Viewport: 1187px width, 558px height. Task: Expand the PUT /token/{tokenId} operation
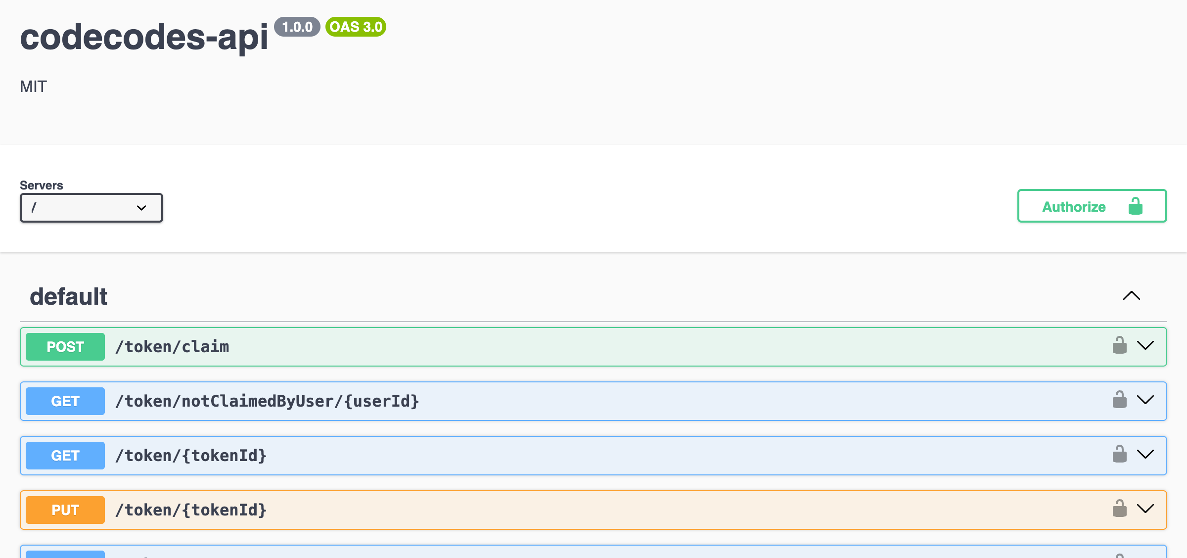[x=1146, y=510]
